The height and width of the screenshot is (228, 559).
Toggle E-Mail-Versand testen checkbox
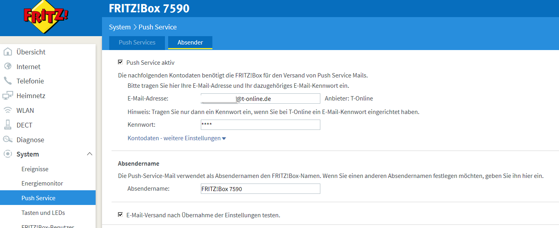click(120, 215)
